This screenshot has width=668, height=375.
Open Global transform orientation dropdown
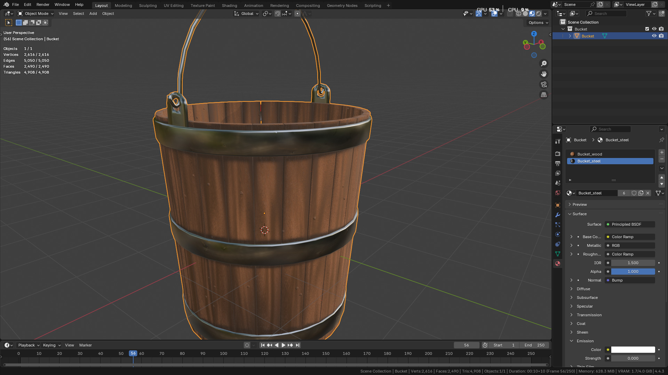[246, 14]
